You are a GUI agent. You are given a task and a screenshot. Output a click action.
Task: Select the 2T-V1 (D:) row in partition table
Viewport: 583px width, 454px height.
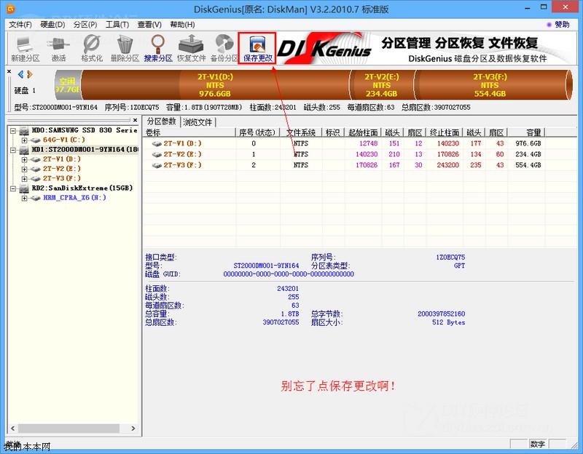[345, 143]
